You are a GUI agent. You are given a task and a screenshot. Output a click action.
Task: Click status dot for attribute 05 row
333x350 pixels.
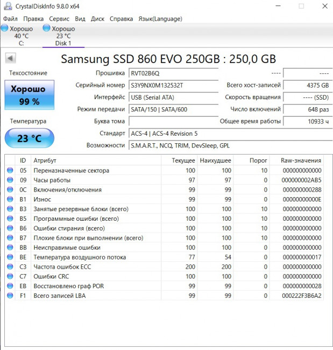pos(10,170)
